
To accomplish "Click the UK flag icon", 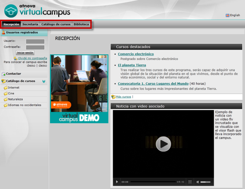I will click(x=227, y=15).
